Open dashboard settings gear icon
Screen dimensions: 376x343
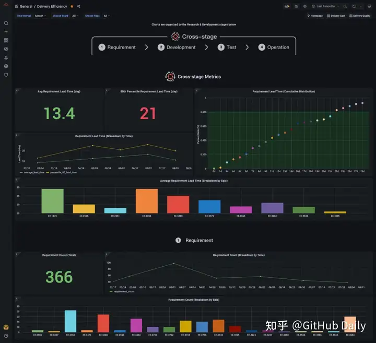(305, 6)
